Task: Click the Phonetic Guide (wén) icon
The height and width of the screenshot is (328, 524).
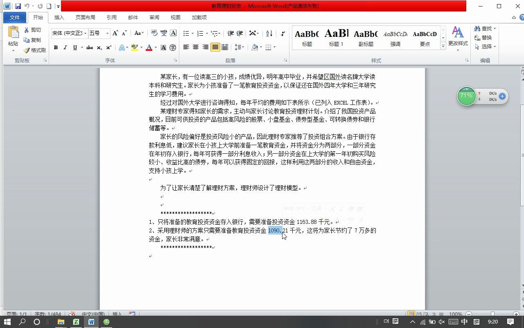Action: [164, 33]
